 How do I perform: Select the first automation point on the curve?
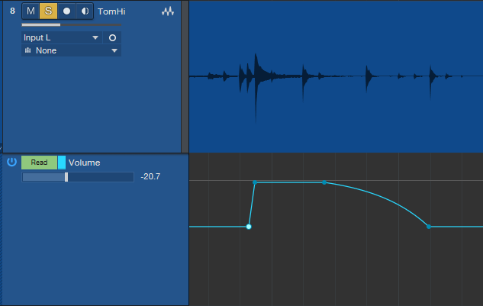click(249, 227)
